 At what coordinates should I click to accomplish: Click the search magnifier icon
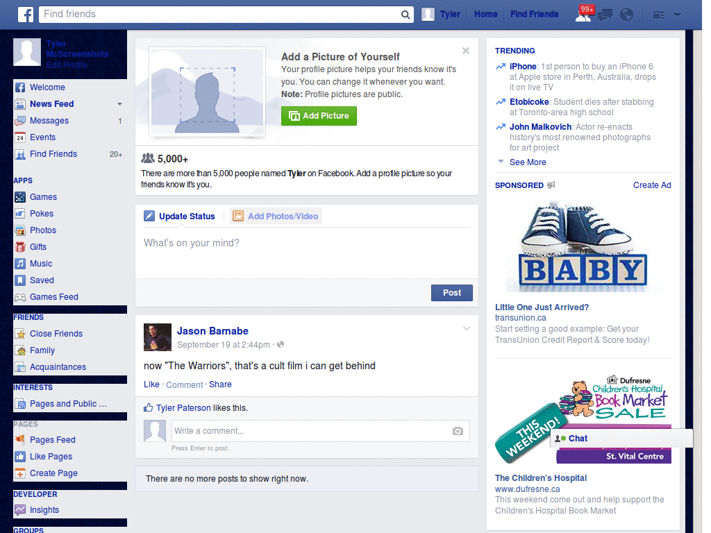(405, 15)
